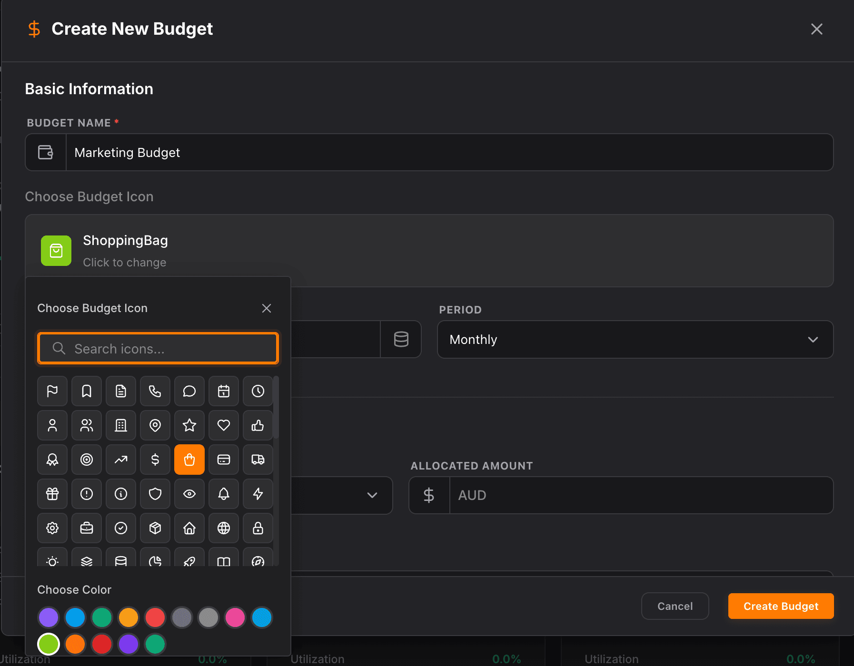Pick the gift box icon

pyautogui.click(x=52, y=494)
